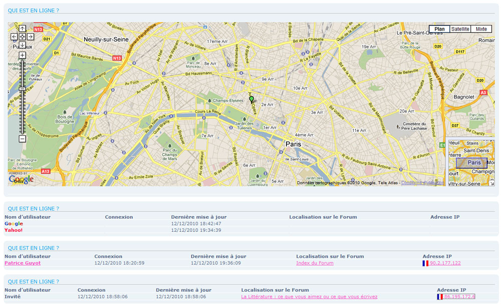Open Conditions d'utilisation link on map
The width and height of the screenshot is (501, 306).
click(x=422, y=183)
